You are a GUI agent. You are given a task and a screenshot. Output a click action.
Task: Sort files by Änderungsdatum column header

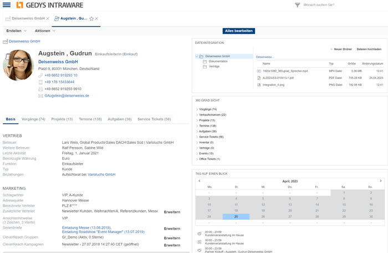click(x=372, y=64)
